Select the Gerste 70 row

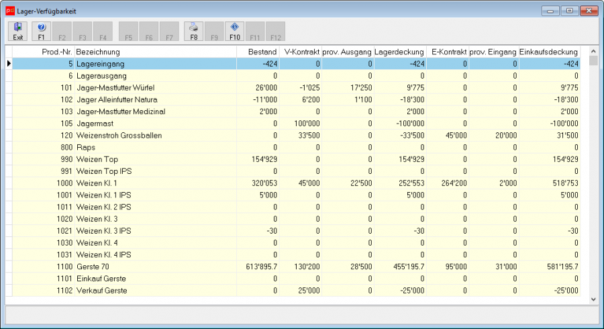(296, 267)
